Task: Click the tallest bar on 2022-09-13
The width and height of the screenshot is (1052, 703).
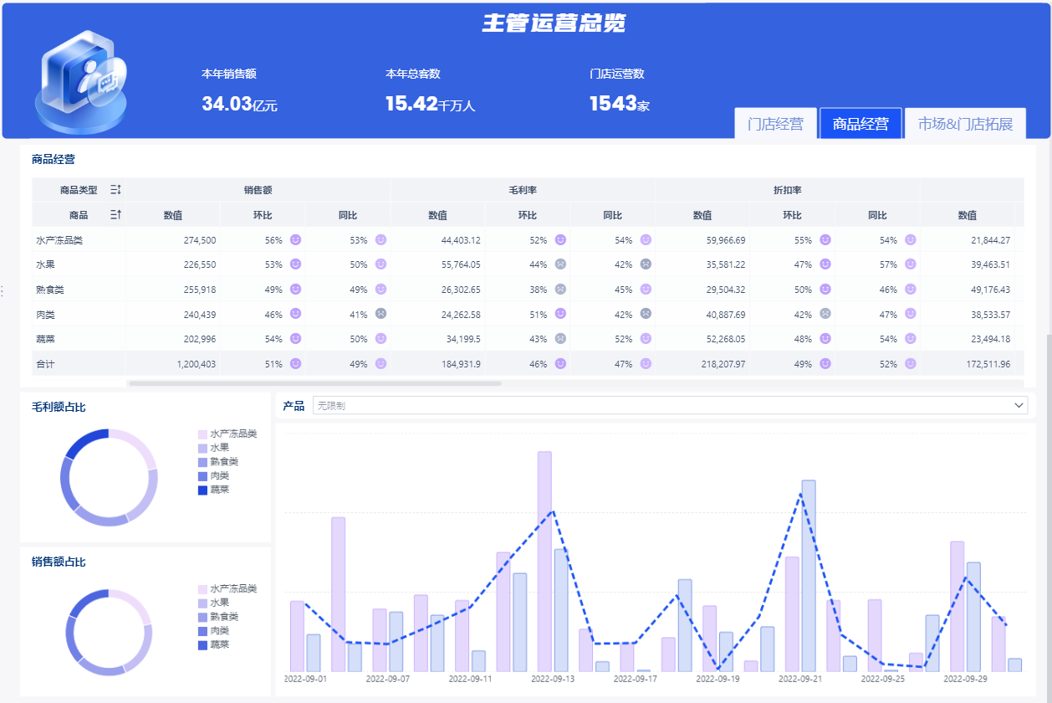Action: point(544,561)
